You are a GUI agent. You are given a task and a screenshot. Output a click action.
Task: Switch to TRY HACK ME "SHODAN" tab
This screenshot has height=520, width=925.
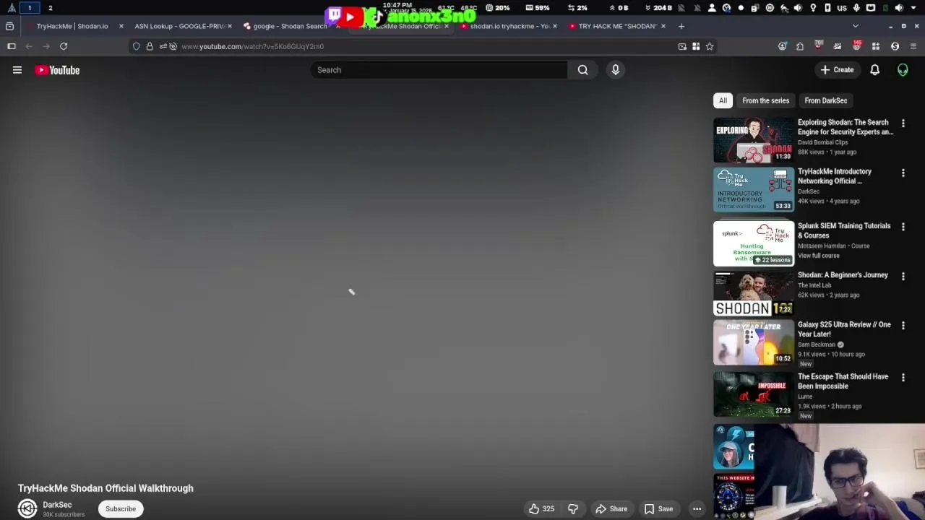click(x=617, y=26)
